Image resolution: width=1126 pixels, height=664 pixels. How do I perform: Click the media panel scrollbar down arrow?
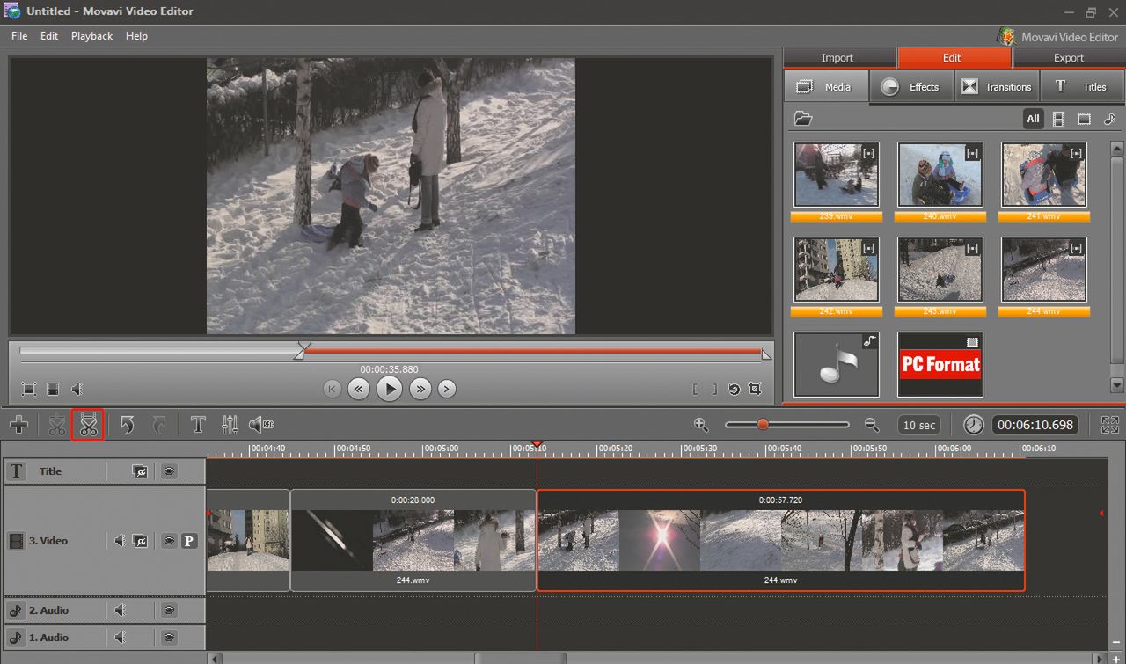pyautogui.click(x=1116, y=385)
